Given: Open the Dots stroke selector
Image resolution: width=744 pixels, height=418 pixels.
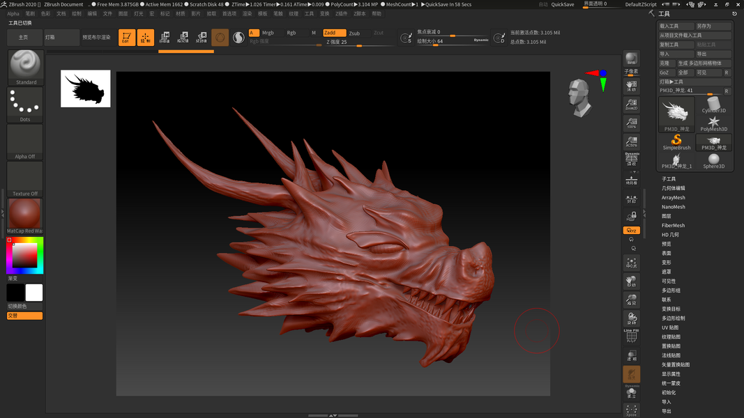Looking at the screenshot, I should [25, 104].
